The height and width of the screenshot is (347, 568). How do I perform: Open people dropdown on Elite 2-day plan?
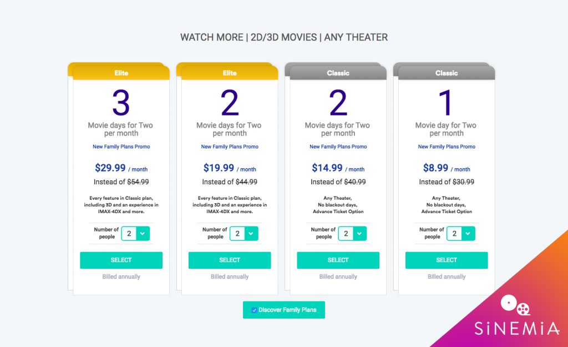[244, 234]
